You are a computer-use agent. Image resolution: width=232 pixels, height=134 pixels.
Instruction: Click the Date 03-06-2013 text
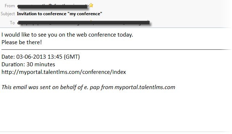24,57
